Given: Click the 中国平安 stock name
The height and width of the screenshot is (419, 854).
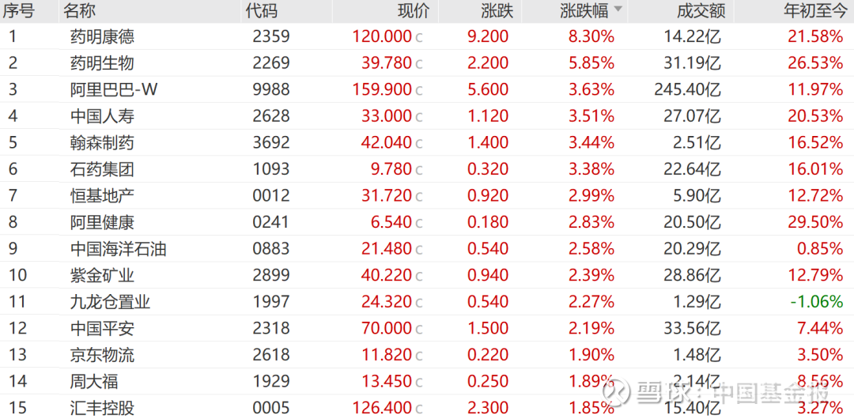Looking at the screenshot, I should pos(102,329).
